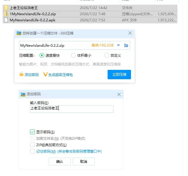This screenshot has width=188, height=176.
Task: Click the 剩余:192.2GB free space text
Action: point(103,45)
